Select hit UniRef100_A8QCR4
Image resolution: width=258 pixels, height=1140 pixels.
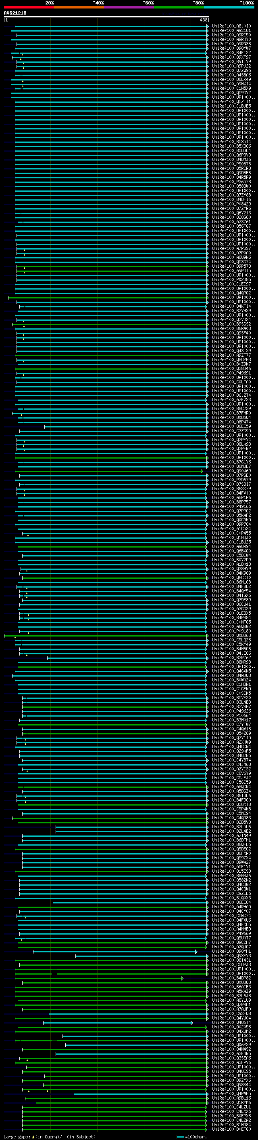231,787
